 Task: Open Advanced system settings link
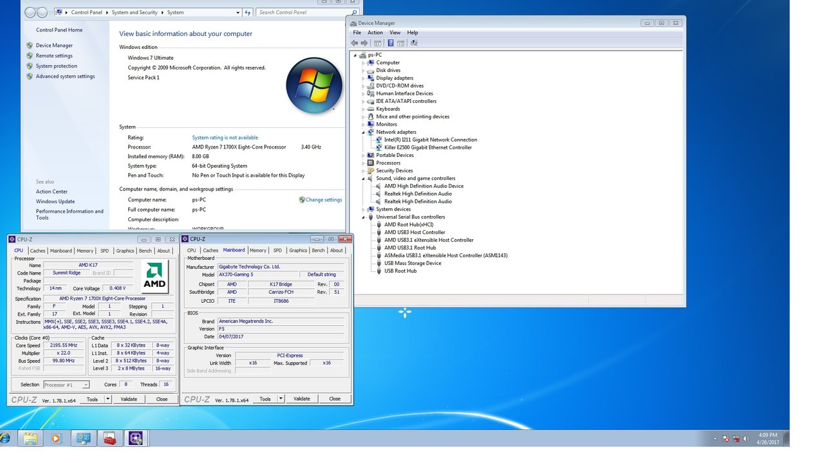(65, 77)
